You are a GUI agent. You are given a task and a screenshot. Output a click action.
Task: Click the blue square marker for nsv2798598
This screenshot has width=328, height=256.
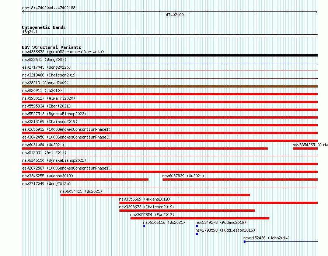197,234
